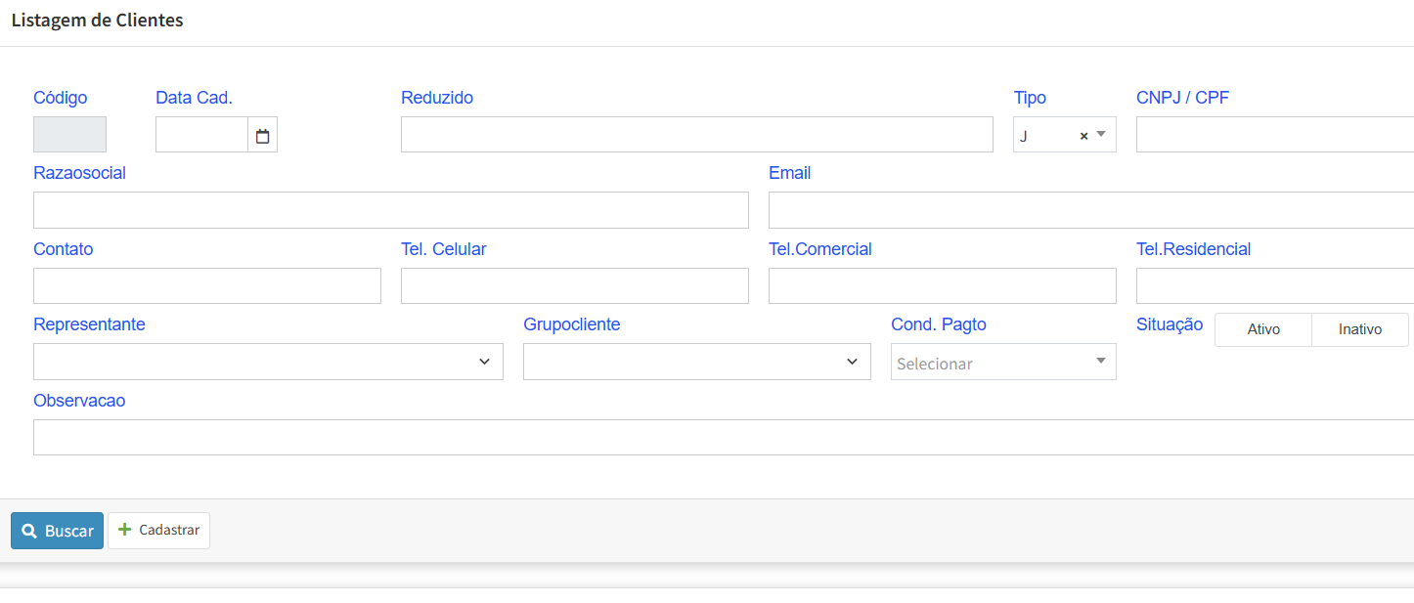Open the calendar date picker icon
Image resolution: width=1414 pixels, height=603 pixels.
262,136
